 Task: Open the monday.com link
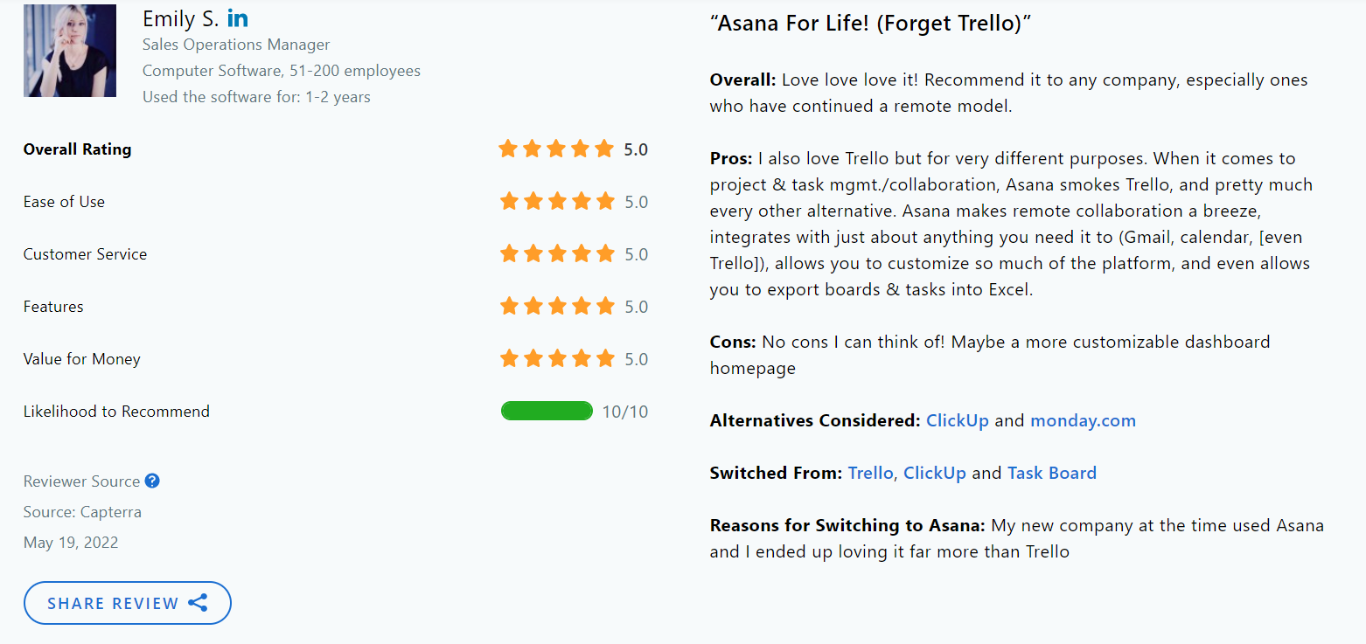(1083, 420)
